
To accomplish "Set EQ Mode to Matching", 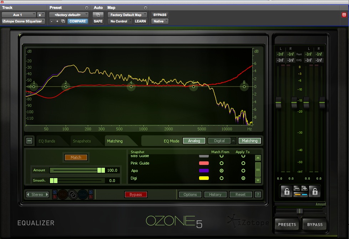I will (249, 141).
